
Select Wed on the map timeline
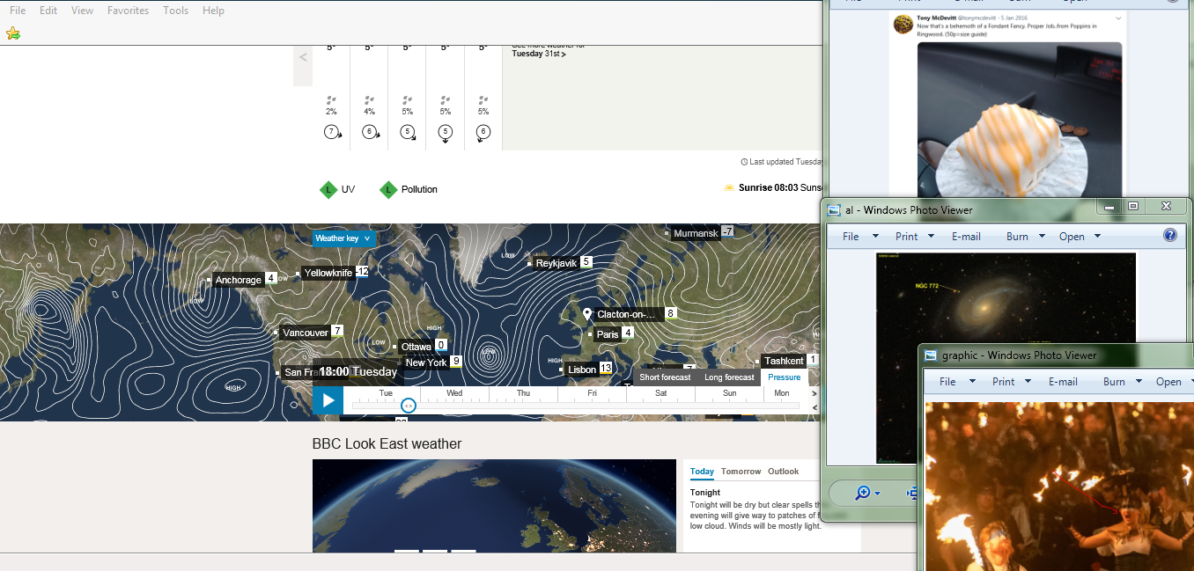click(454, 393)
